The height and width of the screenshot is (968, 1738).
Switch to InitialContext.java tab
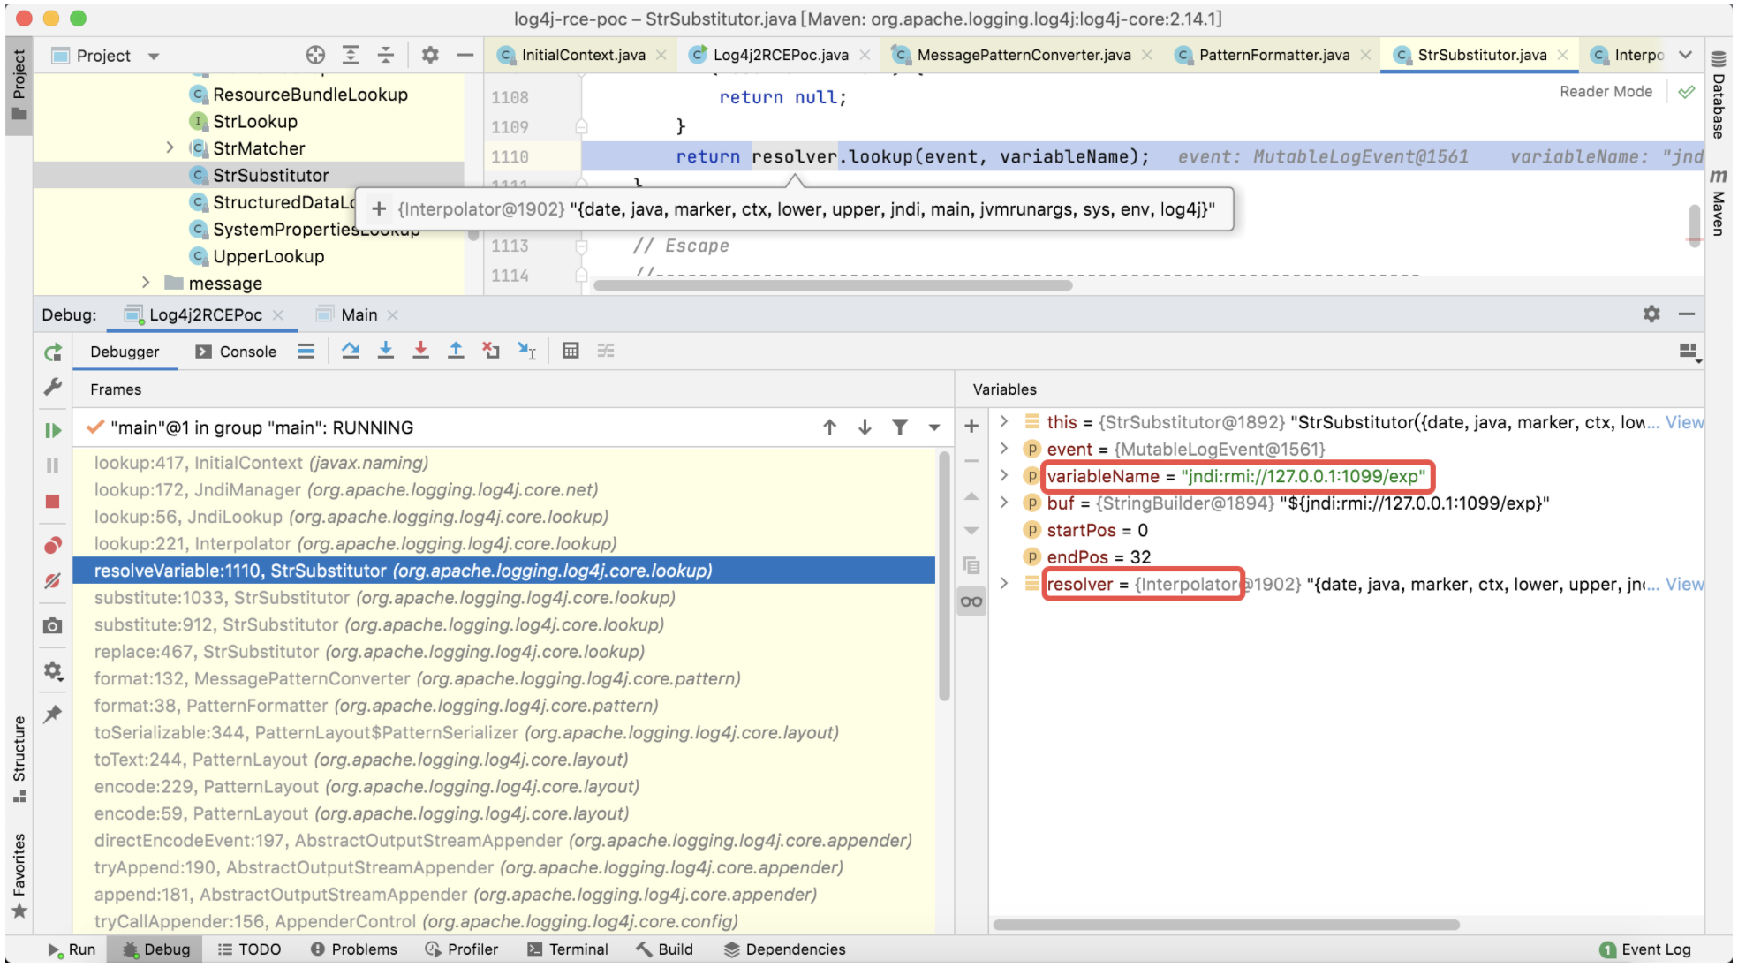tap(583, 55)
